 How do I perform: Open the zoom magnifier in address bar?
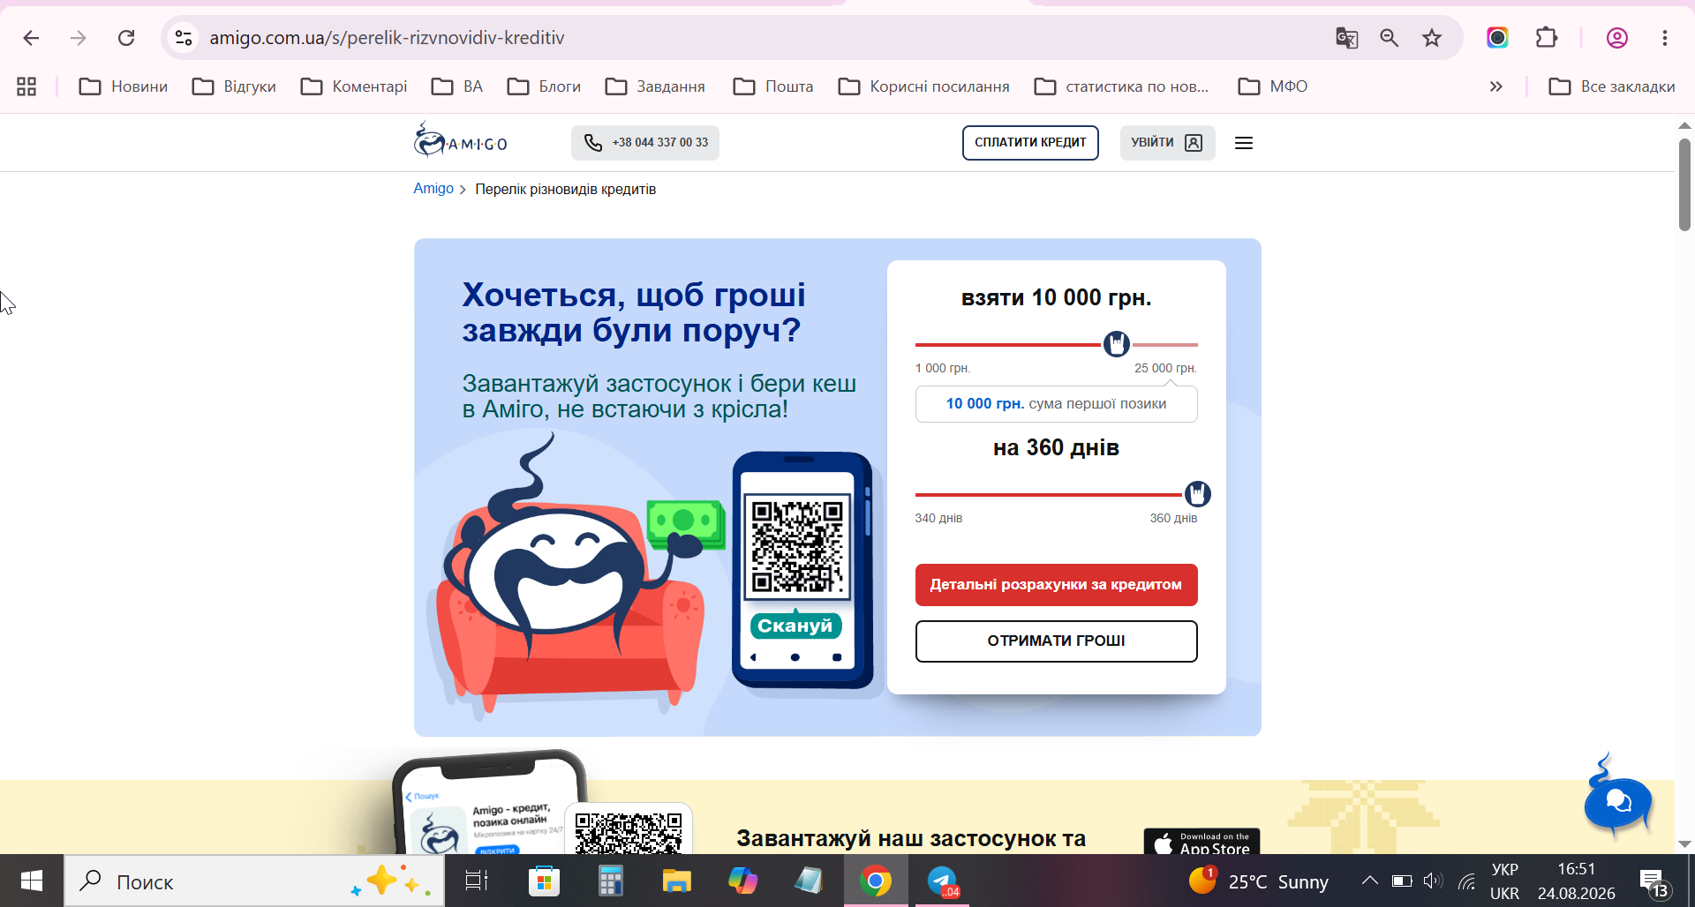coord(1390,38)
